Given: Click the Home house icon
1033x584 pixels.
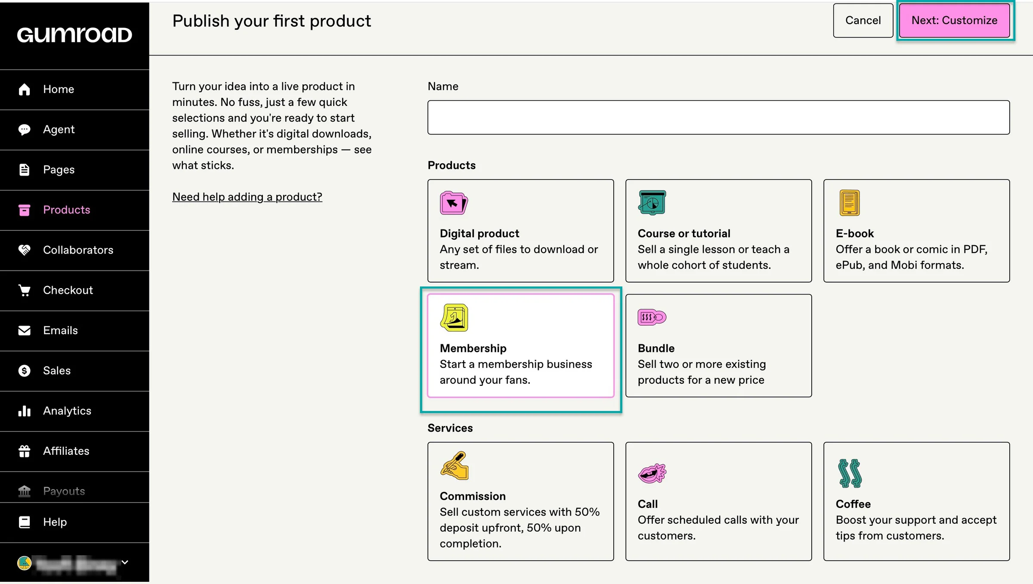Looking at the screenshot, I should pyautogui.click(x=25, y=89).
